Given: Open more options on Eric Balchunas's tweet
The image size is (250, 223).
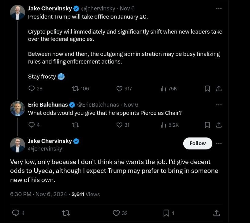Looking at the screenshot, I should 219,105.
